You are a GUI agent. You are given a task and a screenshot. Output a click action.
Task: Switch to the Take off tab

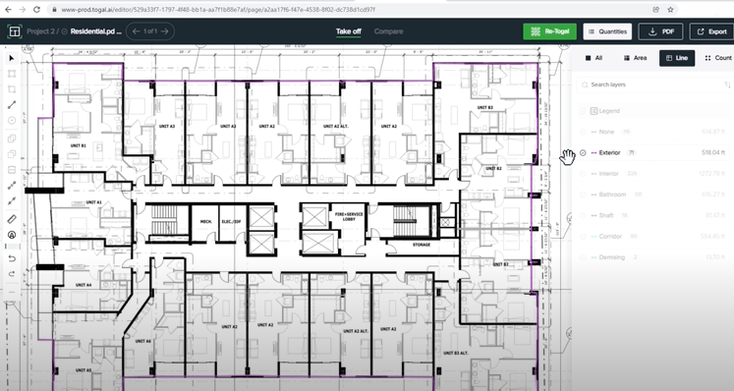pyautogui.click(x=348, y=31)
